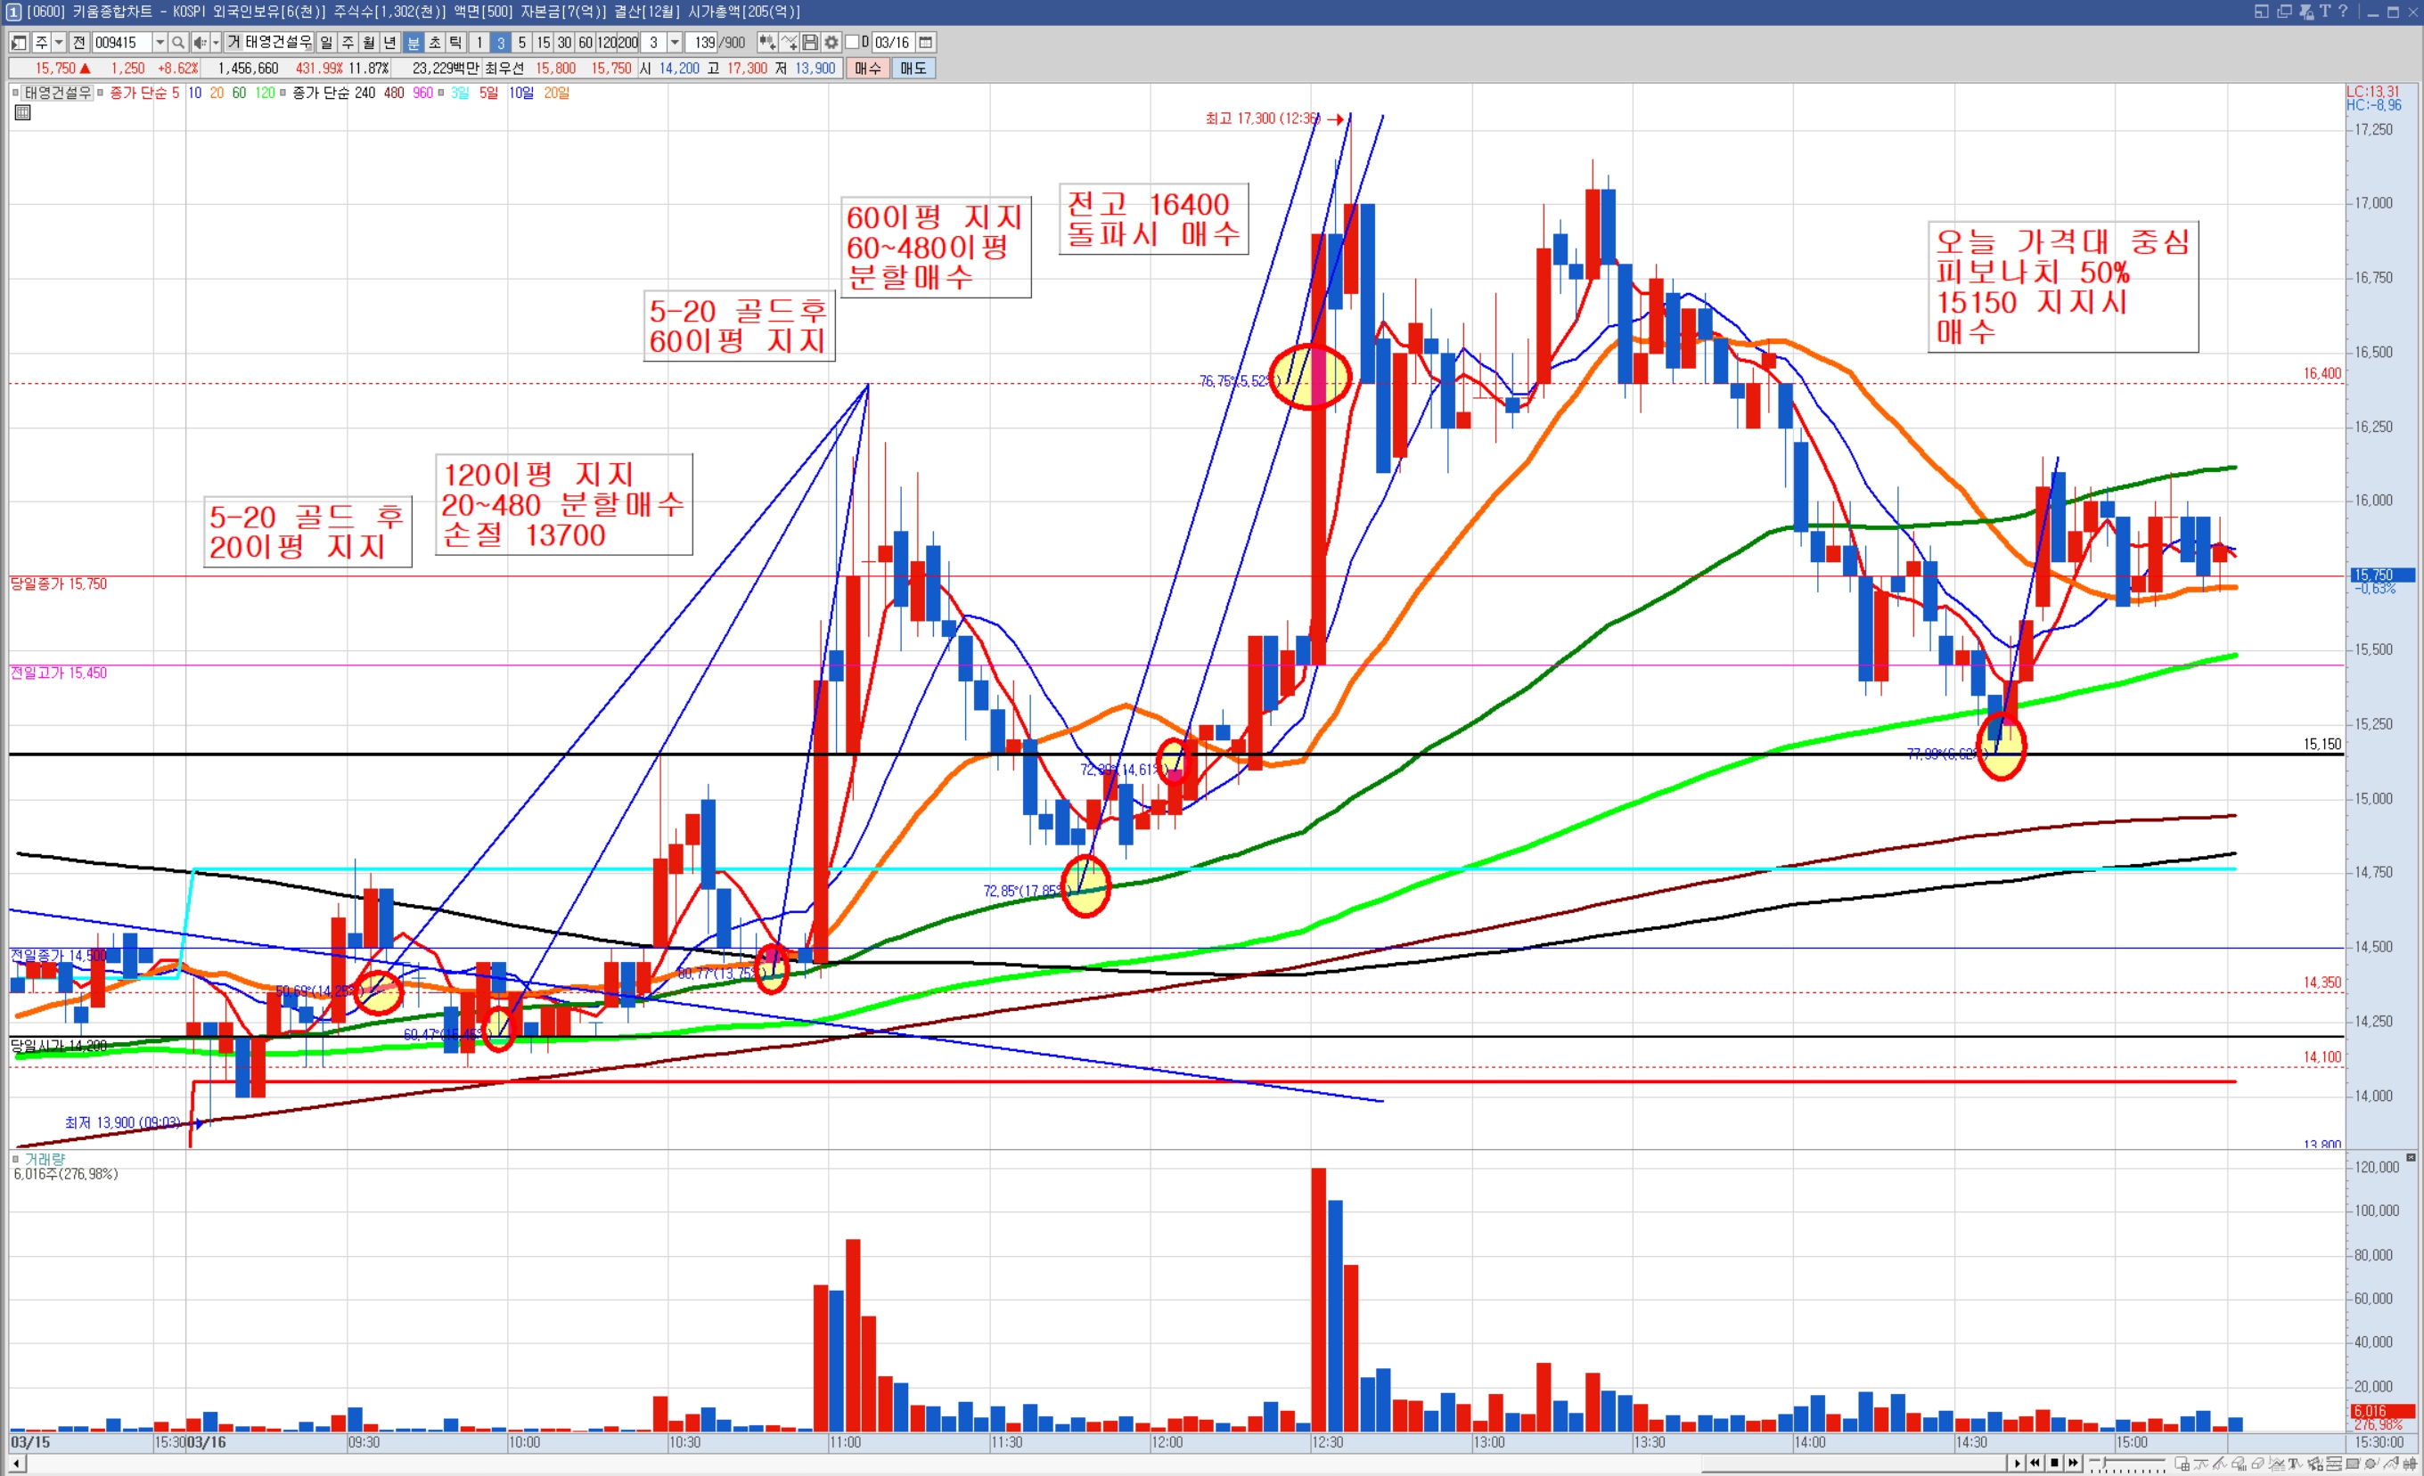Open the calendar date picker icon
Image resolution: width=2424 pixels, height=1476 pixels.
pos(926,42)
